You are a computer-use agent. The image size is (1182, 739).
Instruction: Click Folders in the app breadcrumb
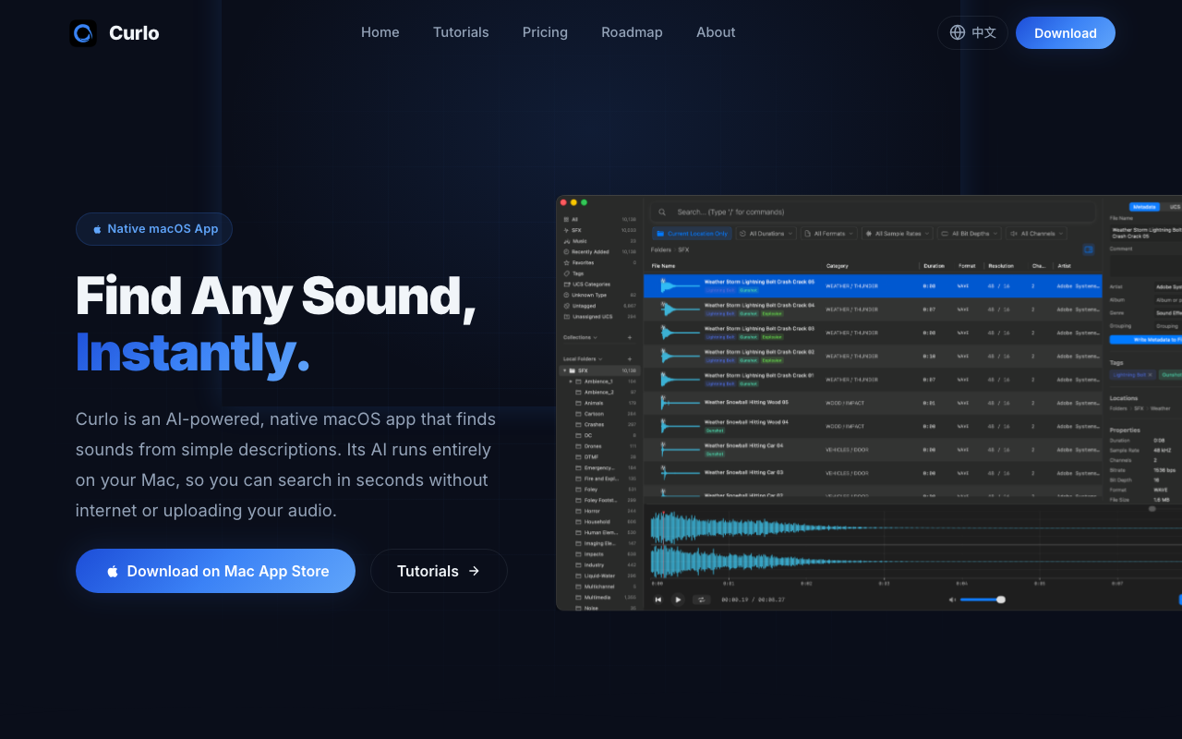(661, 249)
